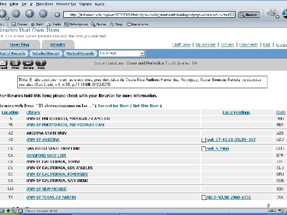Open the Get This Item link
The image size is (287, 215).
tap(146, 106)
